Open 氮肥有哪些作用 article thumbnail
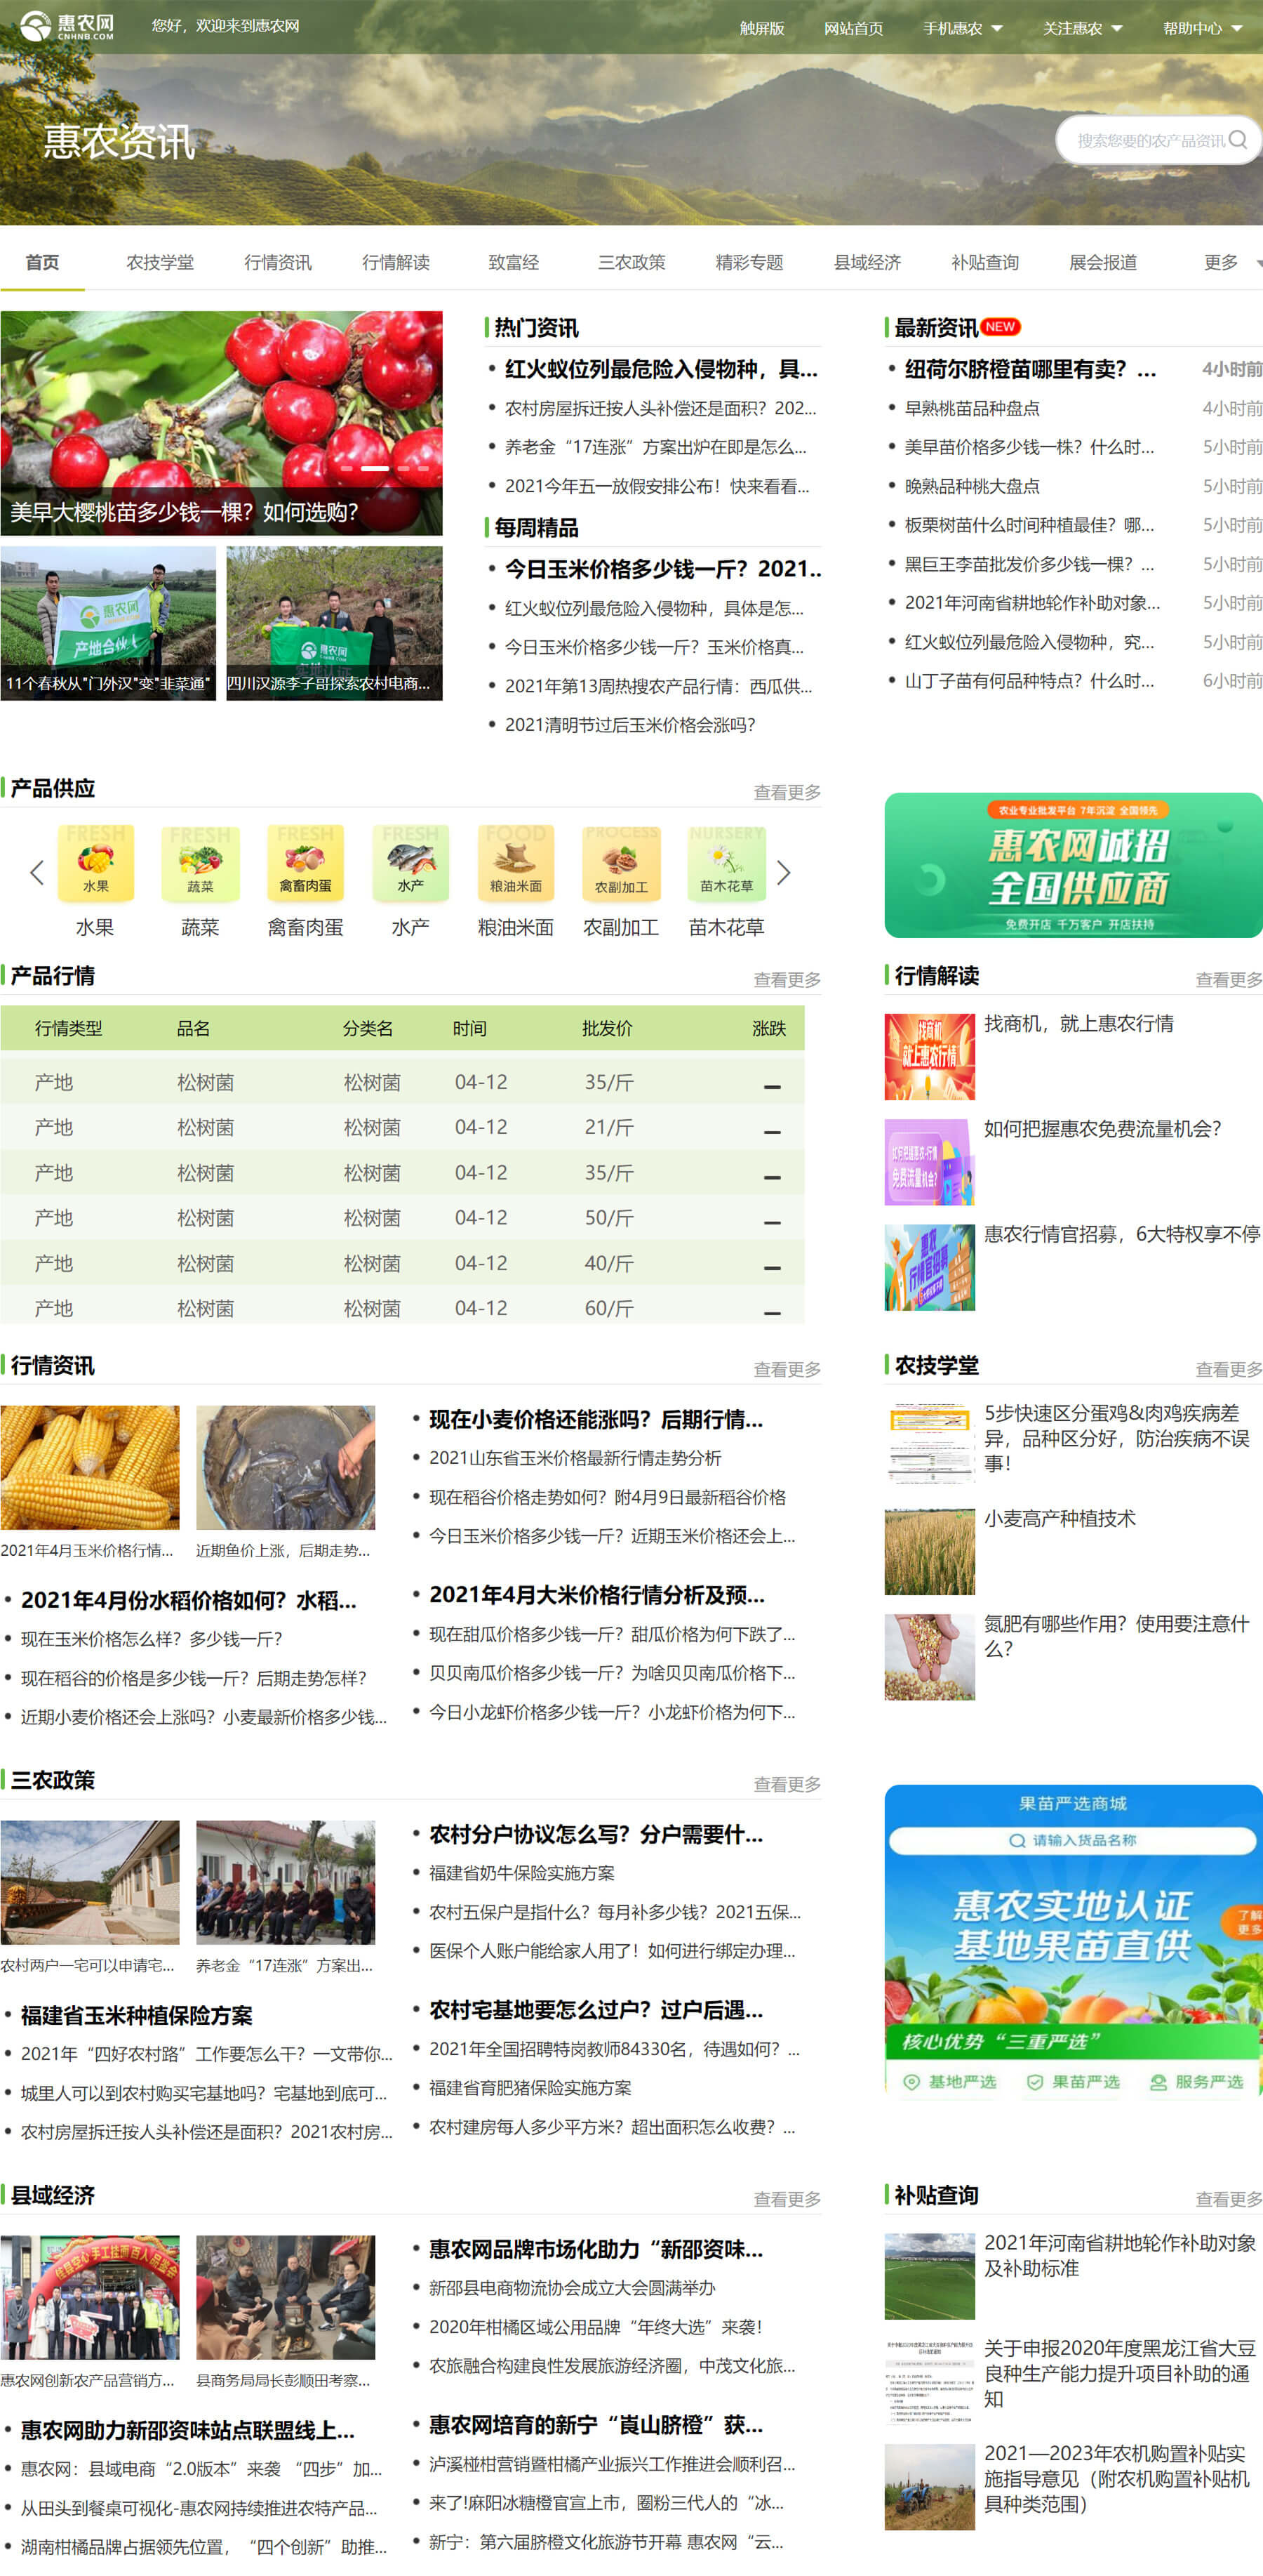This screenshot has height=2576, width=1263. point(929,1657)
